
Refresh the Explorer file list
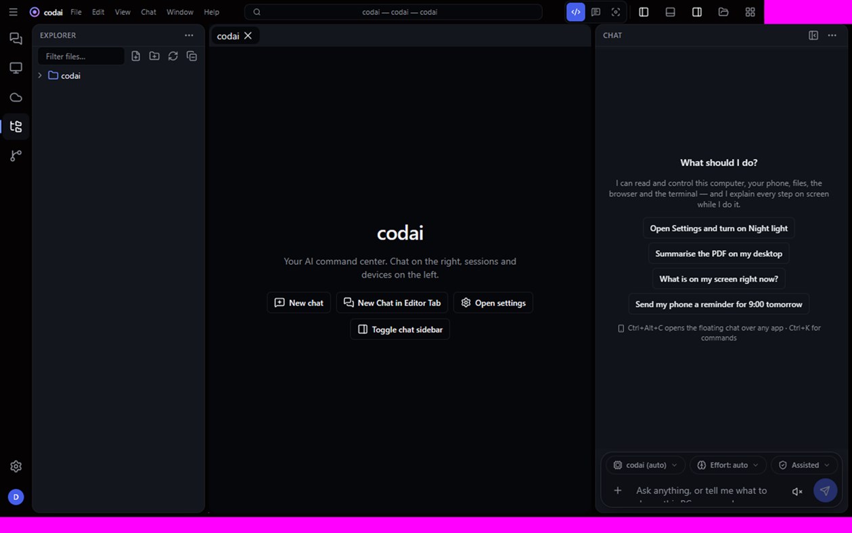pyautogui.click(x=173, y=56)
